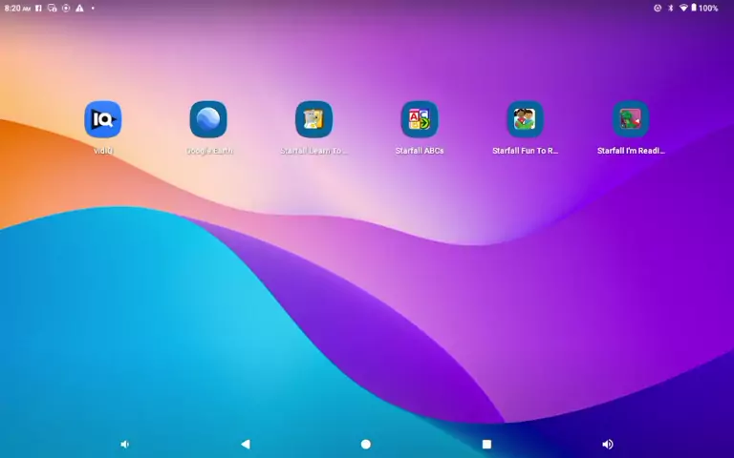
Task: Open Starfall I'm Reading app
Action: (631, 119)
